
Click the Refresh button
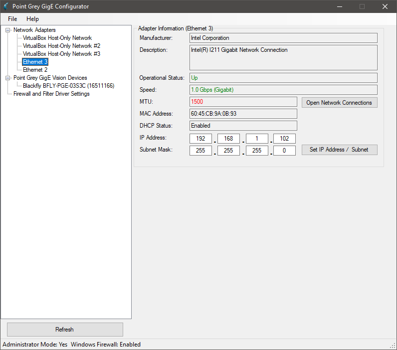pyautogui.click(x=65, y=330)
